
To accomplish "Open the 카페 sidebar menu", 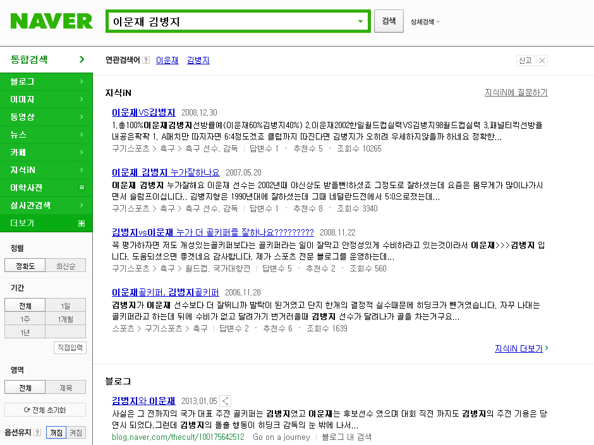I will point(46,152).
